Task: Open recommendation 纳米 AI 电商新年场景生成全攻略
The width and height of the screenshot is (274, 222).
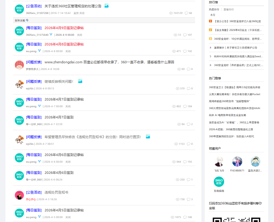Action: point(227,115)
